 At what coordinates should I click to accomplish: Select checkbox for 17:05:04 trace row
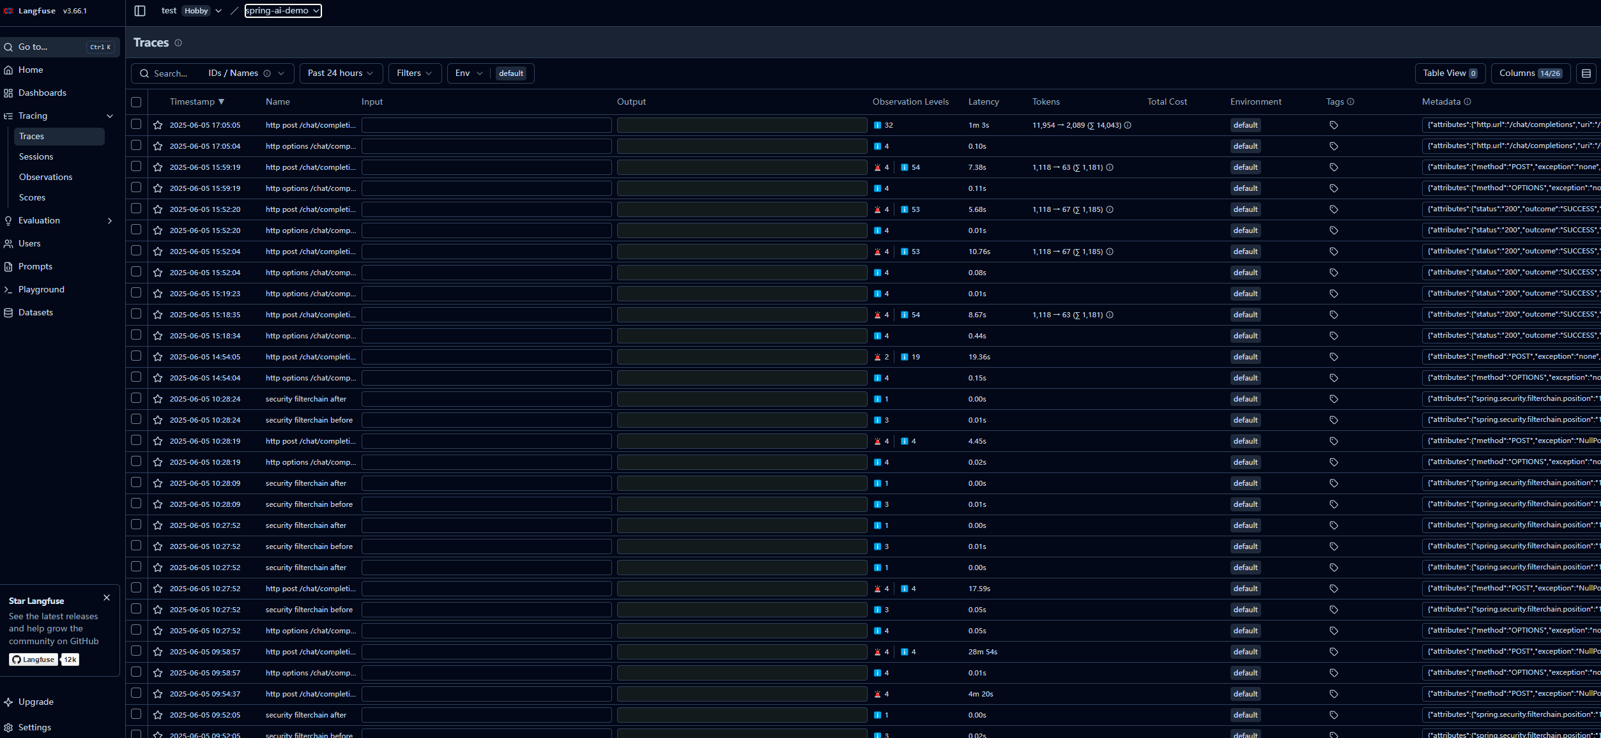pos(136,146)
